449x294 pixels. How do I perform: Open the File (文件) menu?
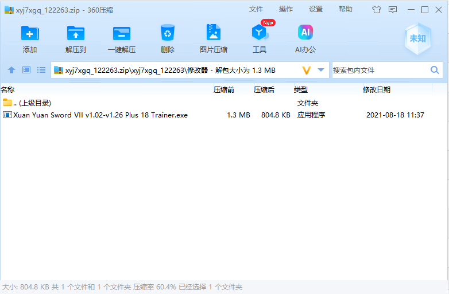click(x=256, y=9)
